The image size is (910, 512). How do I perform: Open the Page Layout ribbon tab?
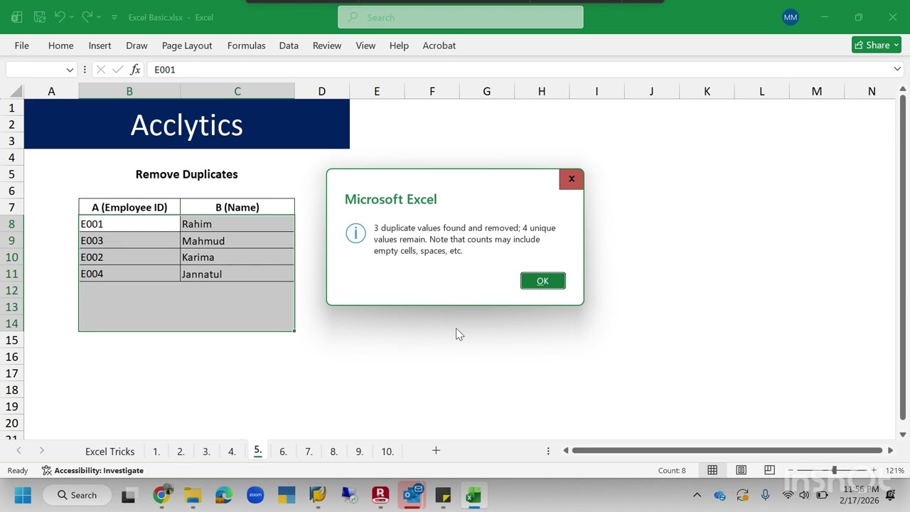pyautogui.click(x=187, y=46)
